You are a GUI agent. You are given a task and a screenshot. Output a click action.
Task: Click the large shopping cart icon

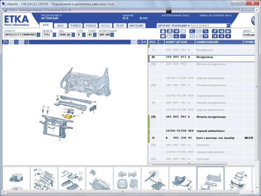tap(205, 36)
